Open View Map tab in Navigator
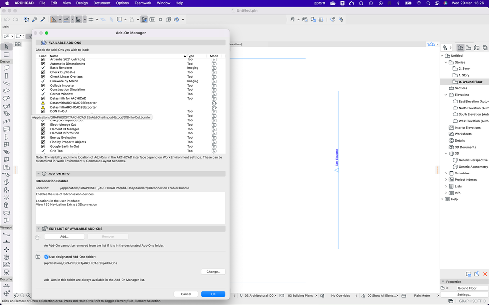 (x=468, y=47)
